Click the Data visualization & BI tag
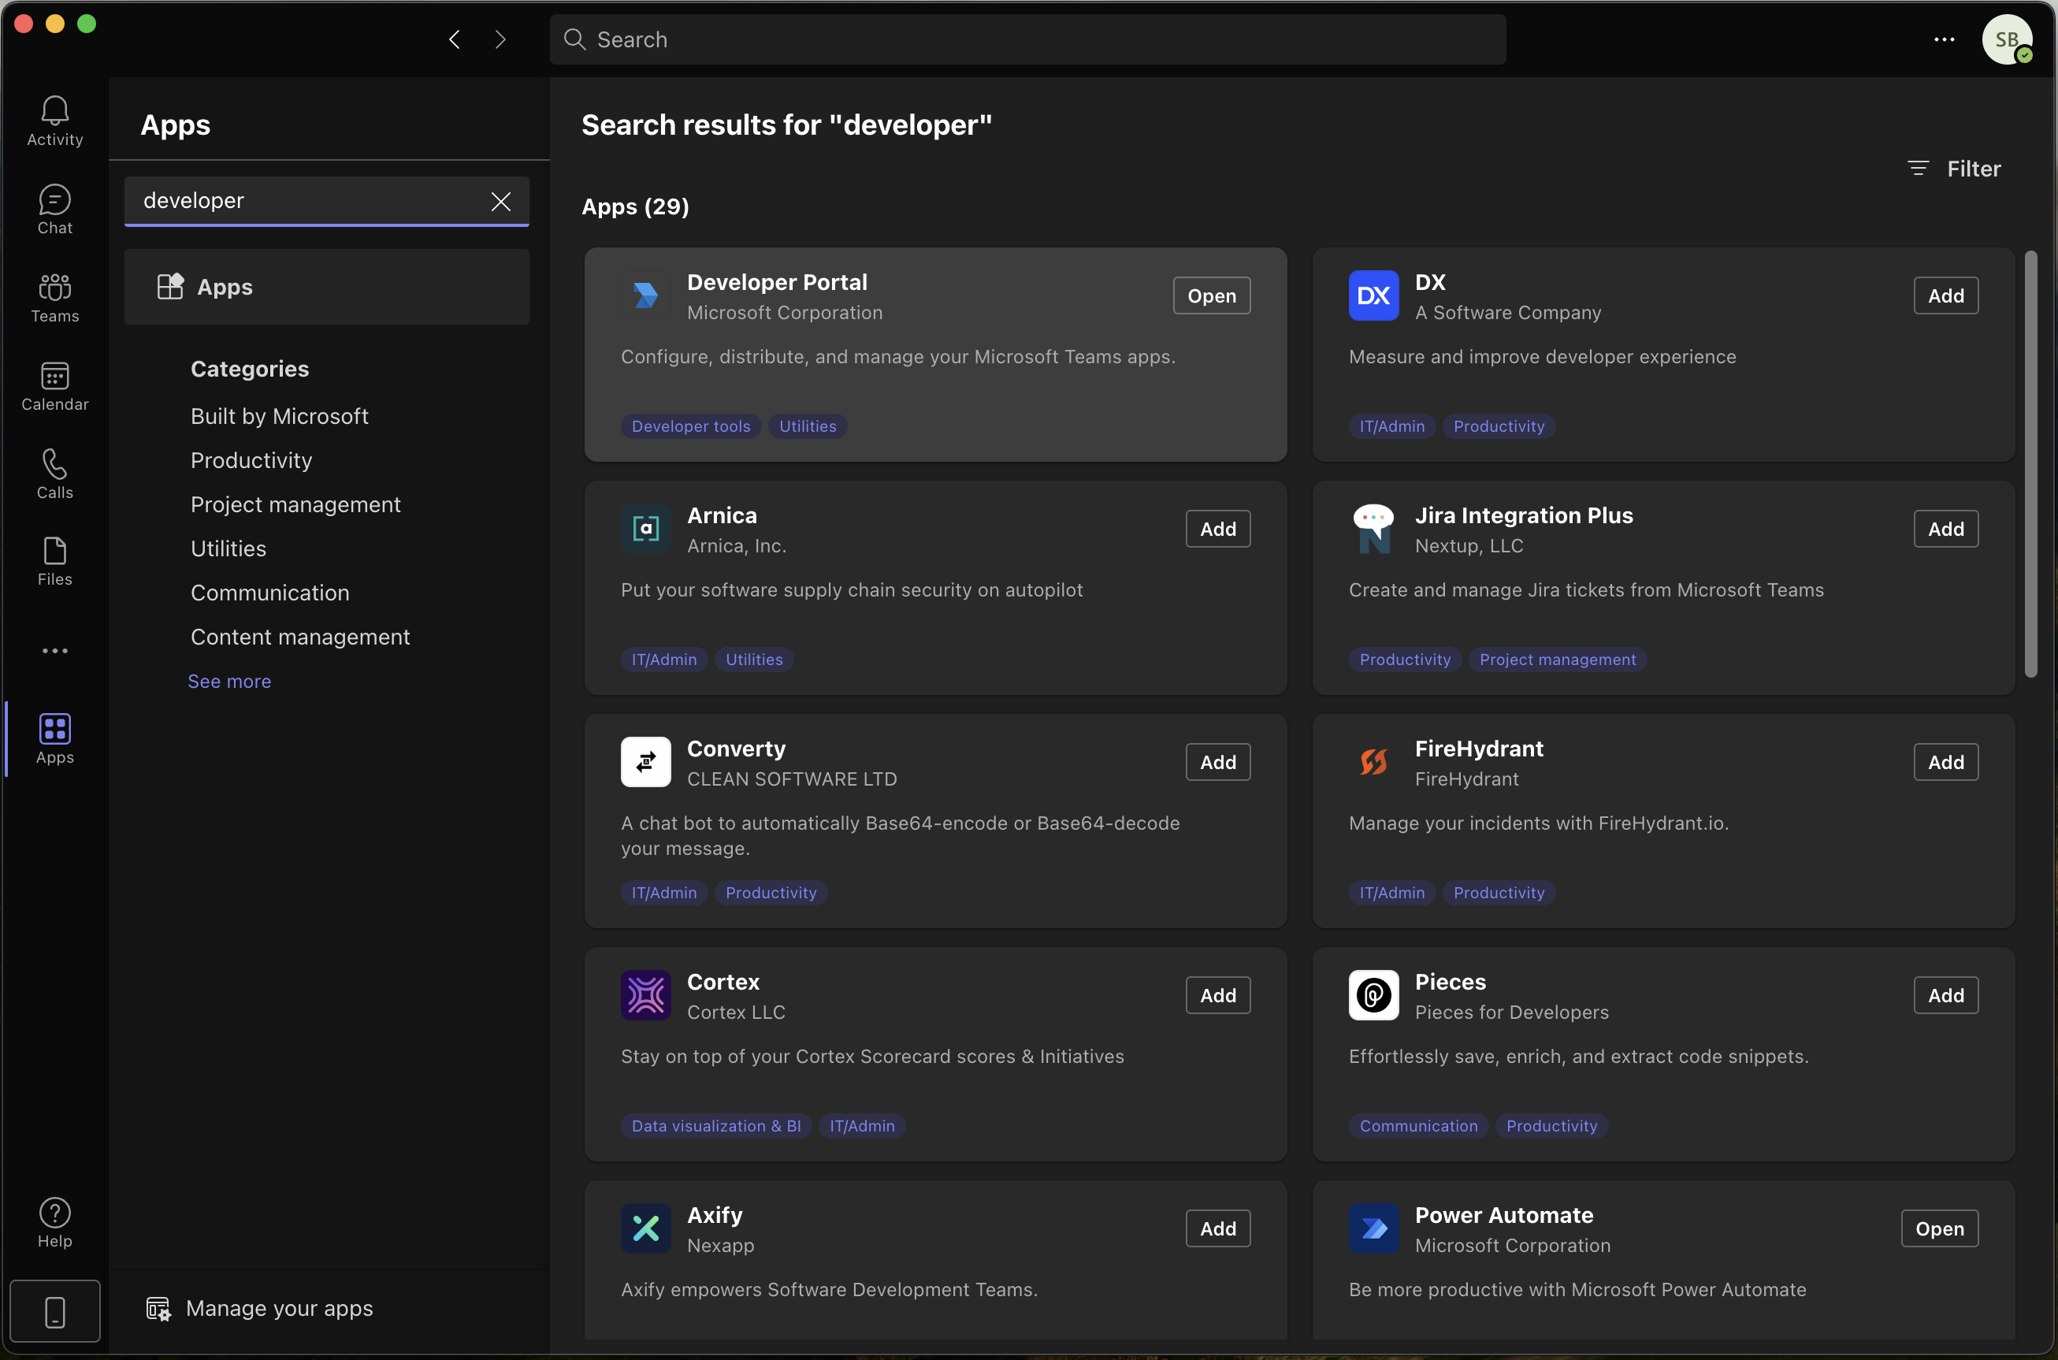This screenshot has height=1360, width=2058. point(716,1127)
